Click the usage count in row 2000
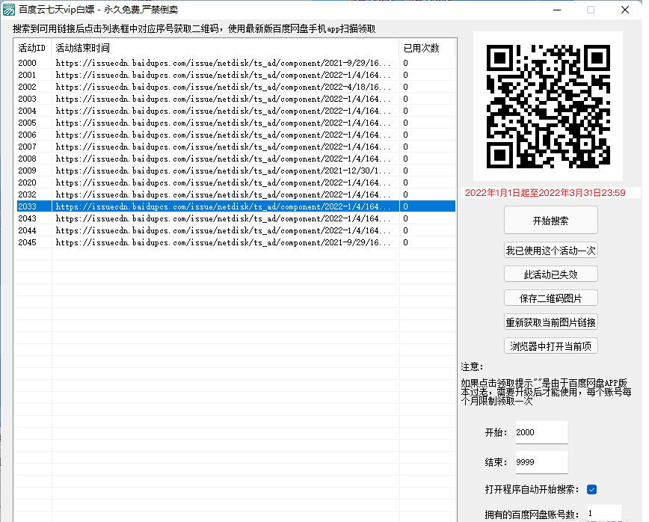649x522 pixels. click(x=405, y=63)
